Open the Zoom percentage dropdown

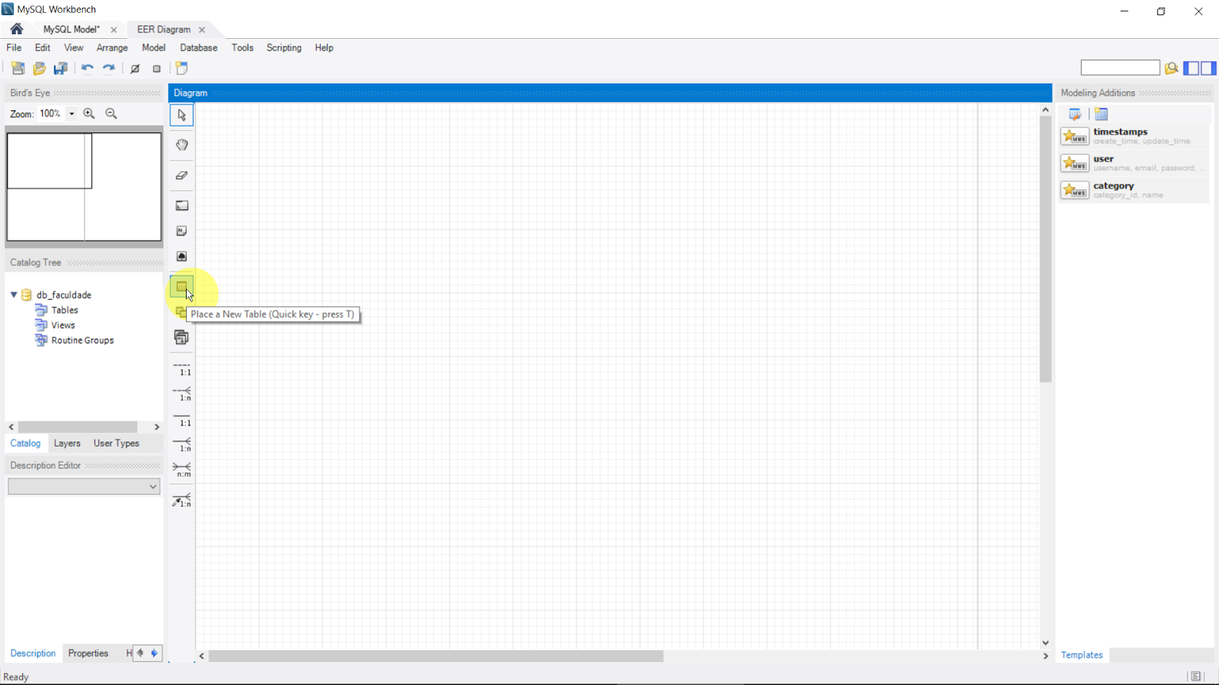[x=72, y=113]
